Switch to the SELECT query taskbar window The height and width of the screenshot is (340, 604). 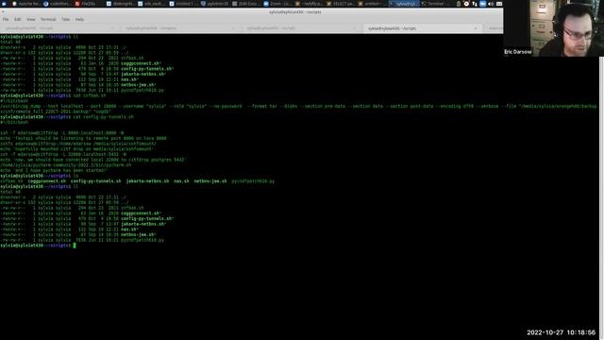pos(341,4)
